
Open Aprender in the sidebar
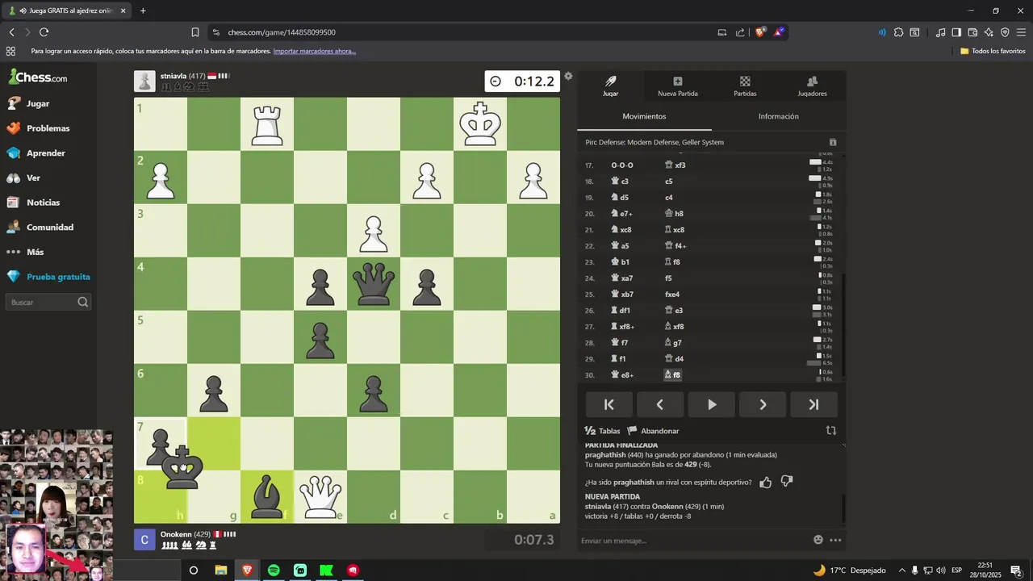click(36, 153)
